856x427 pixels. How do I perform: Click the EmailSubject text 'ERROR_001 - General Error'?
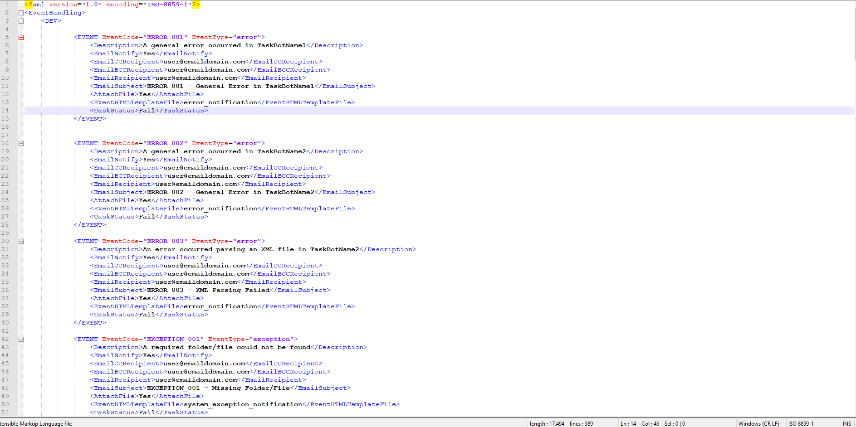pos(198,86)
